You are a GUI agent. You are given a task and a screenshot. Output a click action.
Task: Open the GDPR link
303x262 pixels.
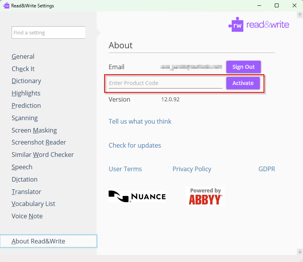click(267, 169)
